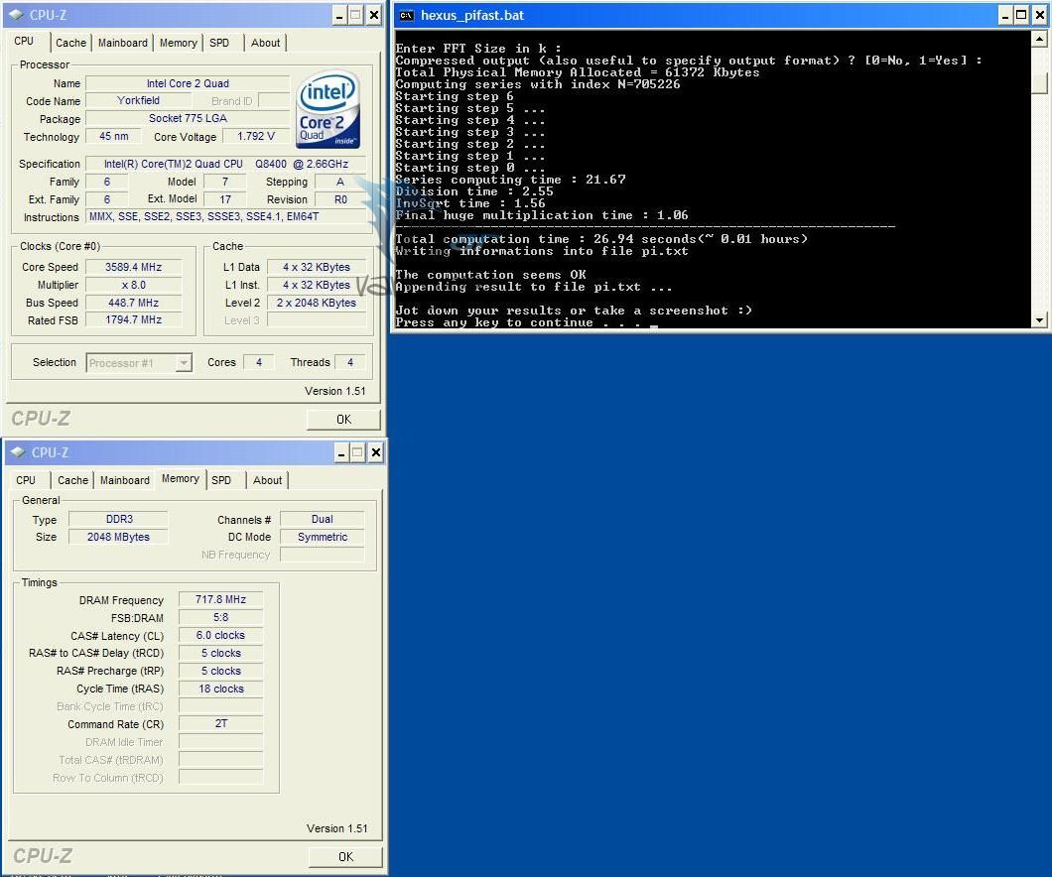Click the Technology value '45 nm'
Viewport: 1052px width, 877px height.
click(114, 136)
